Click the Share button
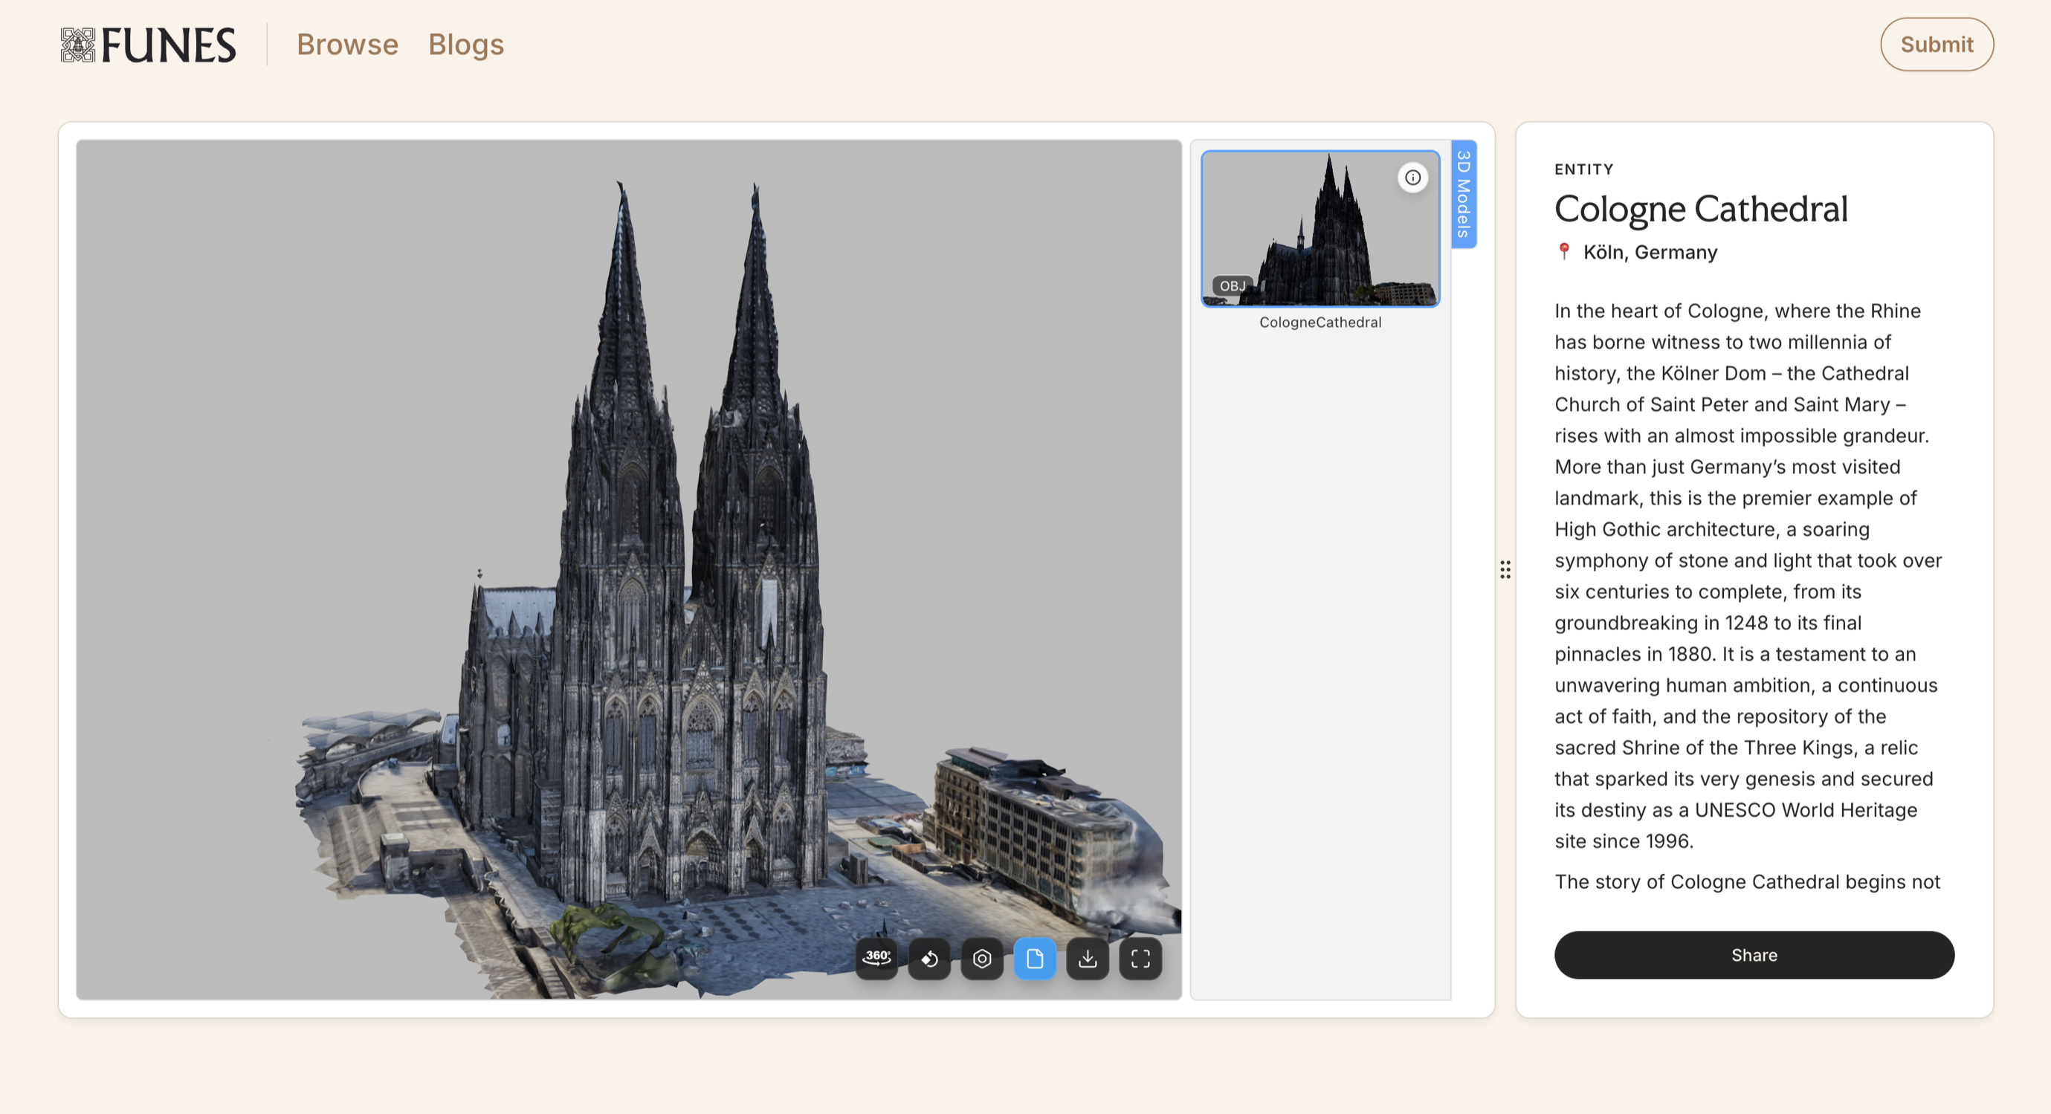This screenshot has width=2051, height=1114. pos(1753,955)
